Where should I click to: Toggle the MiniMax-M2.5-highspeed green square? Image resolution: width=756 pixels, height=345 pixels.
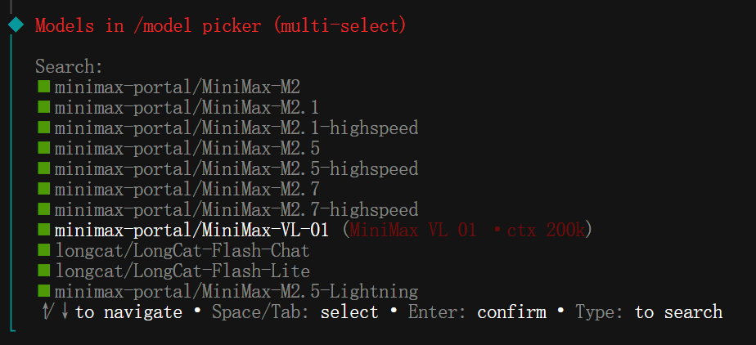click(43, 168)
